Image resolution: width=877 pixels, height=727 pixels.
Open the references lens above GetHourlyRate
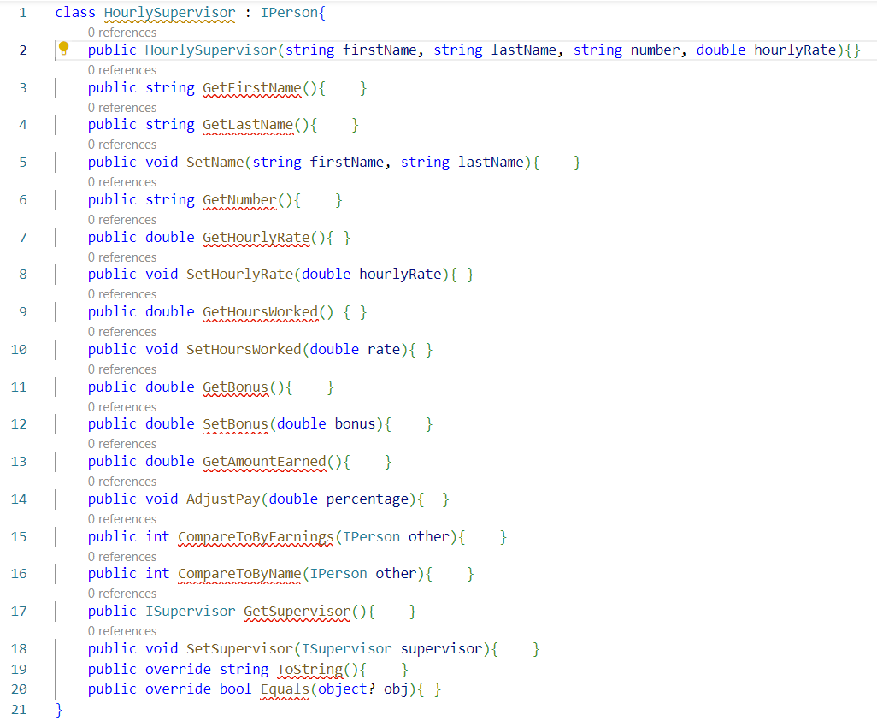(122, 220)
